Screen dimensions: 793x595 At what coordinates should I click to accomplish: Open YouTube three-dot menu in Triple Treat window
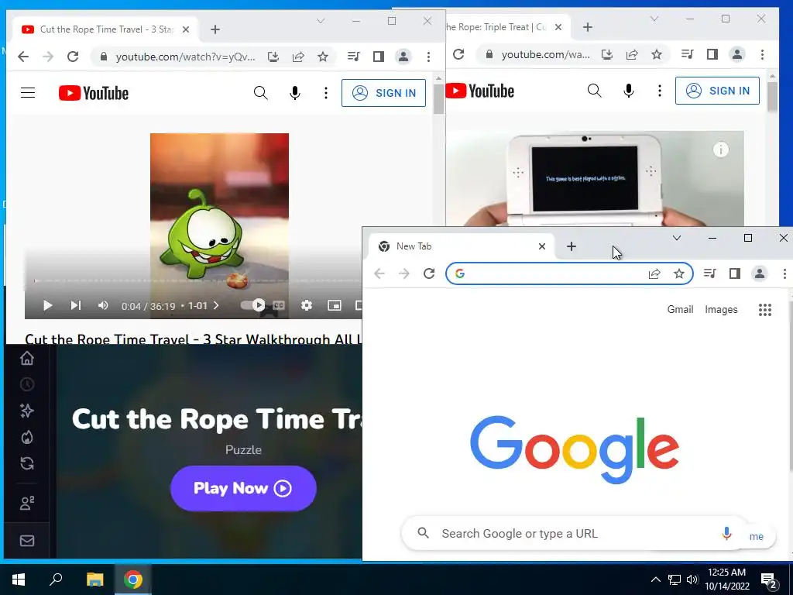pos(660,91)
